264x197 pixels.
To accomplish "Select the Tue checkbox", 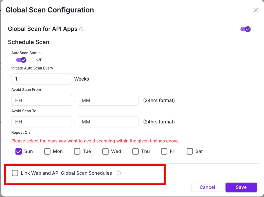I will 77,151.
